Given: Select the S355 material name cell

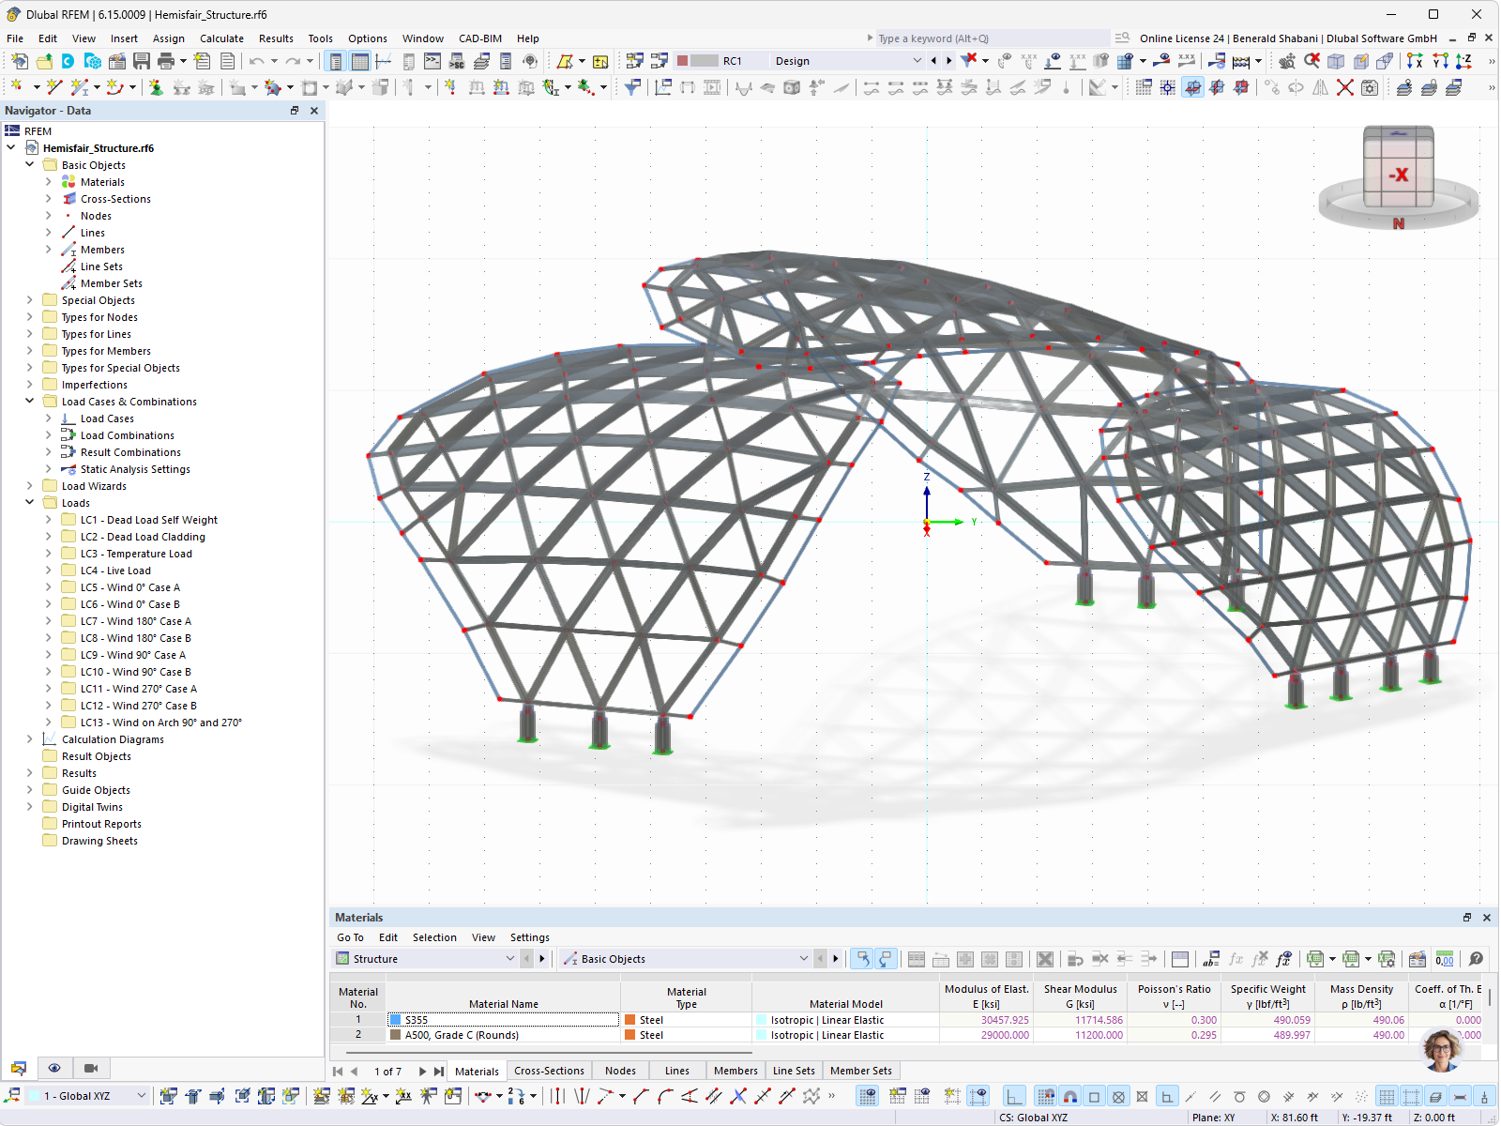Looking at the screenshot, I should (504, 1020).
